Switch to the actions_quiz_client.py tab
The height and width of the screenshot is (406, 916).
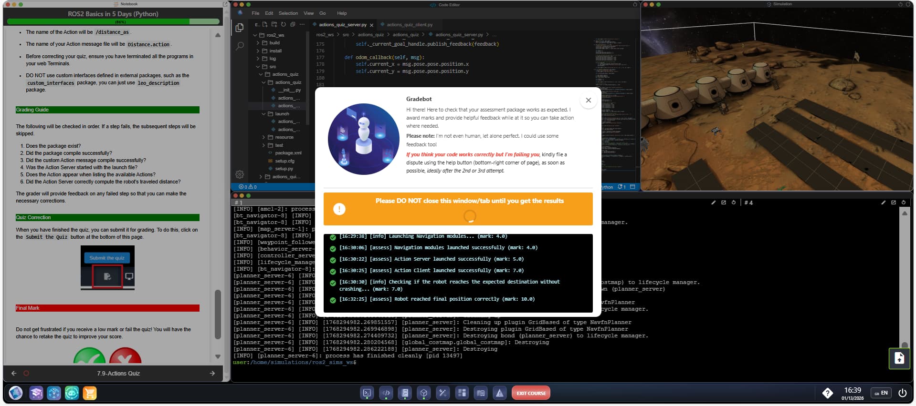(409, 25)
